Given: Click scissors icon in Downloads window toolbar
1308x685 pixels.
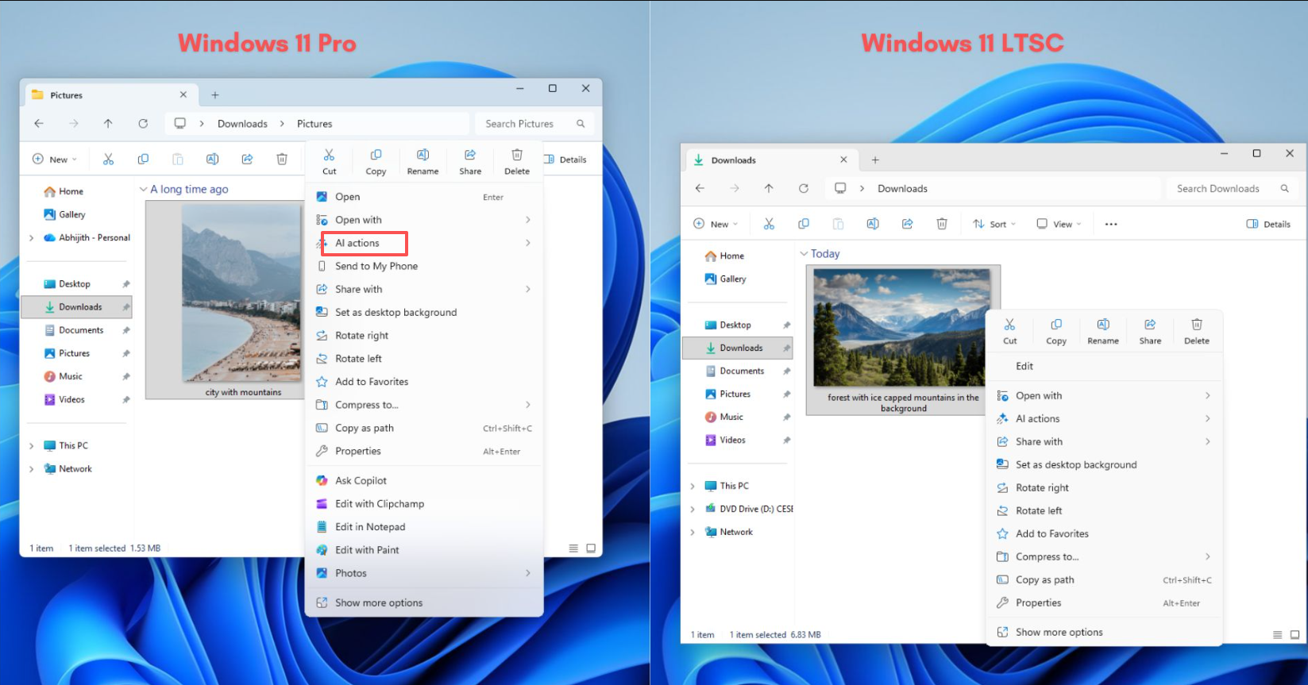Looking at the screenshot, I should (x=769, y=225).
